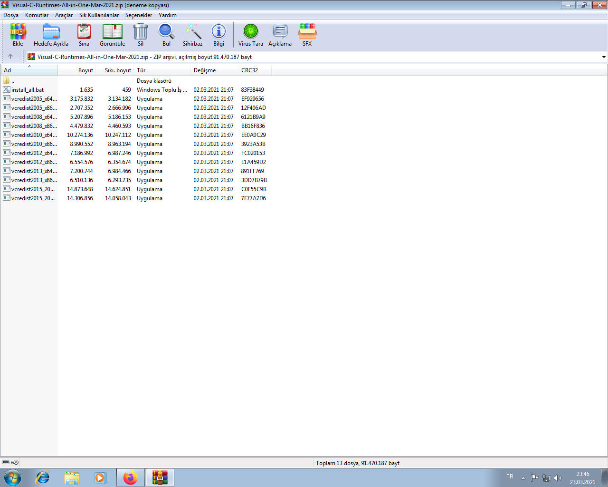Select the vcredist2005_x64 file row
608x487 pixels.
click(x=136, y=99)
